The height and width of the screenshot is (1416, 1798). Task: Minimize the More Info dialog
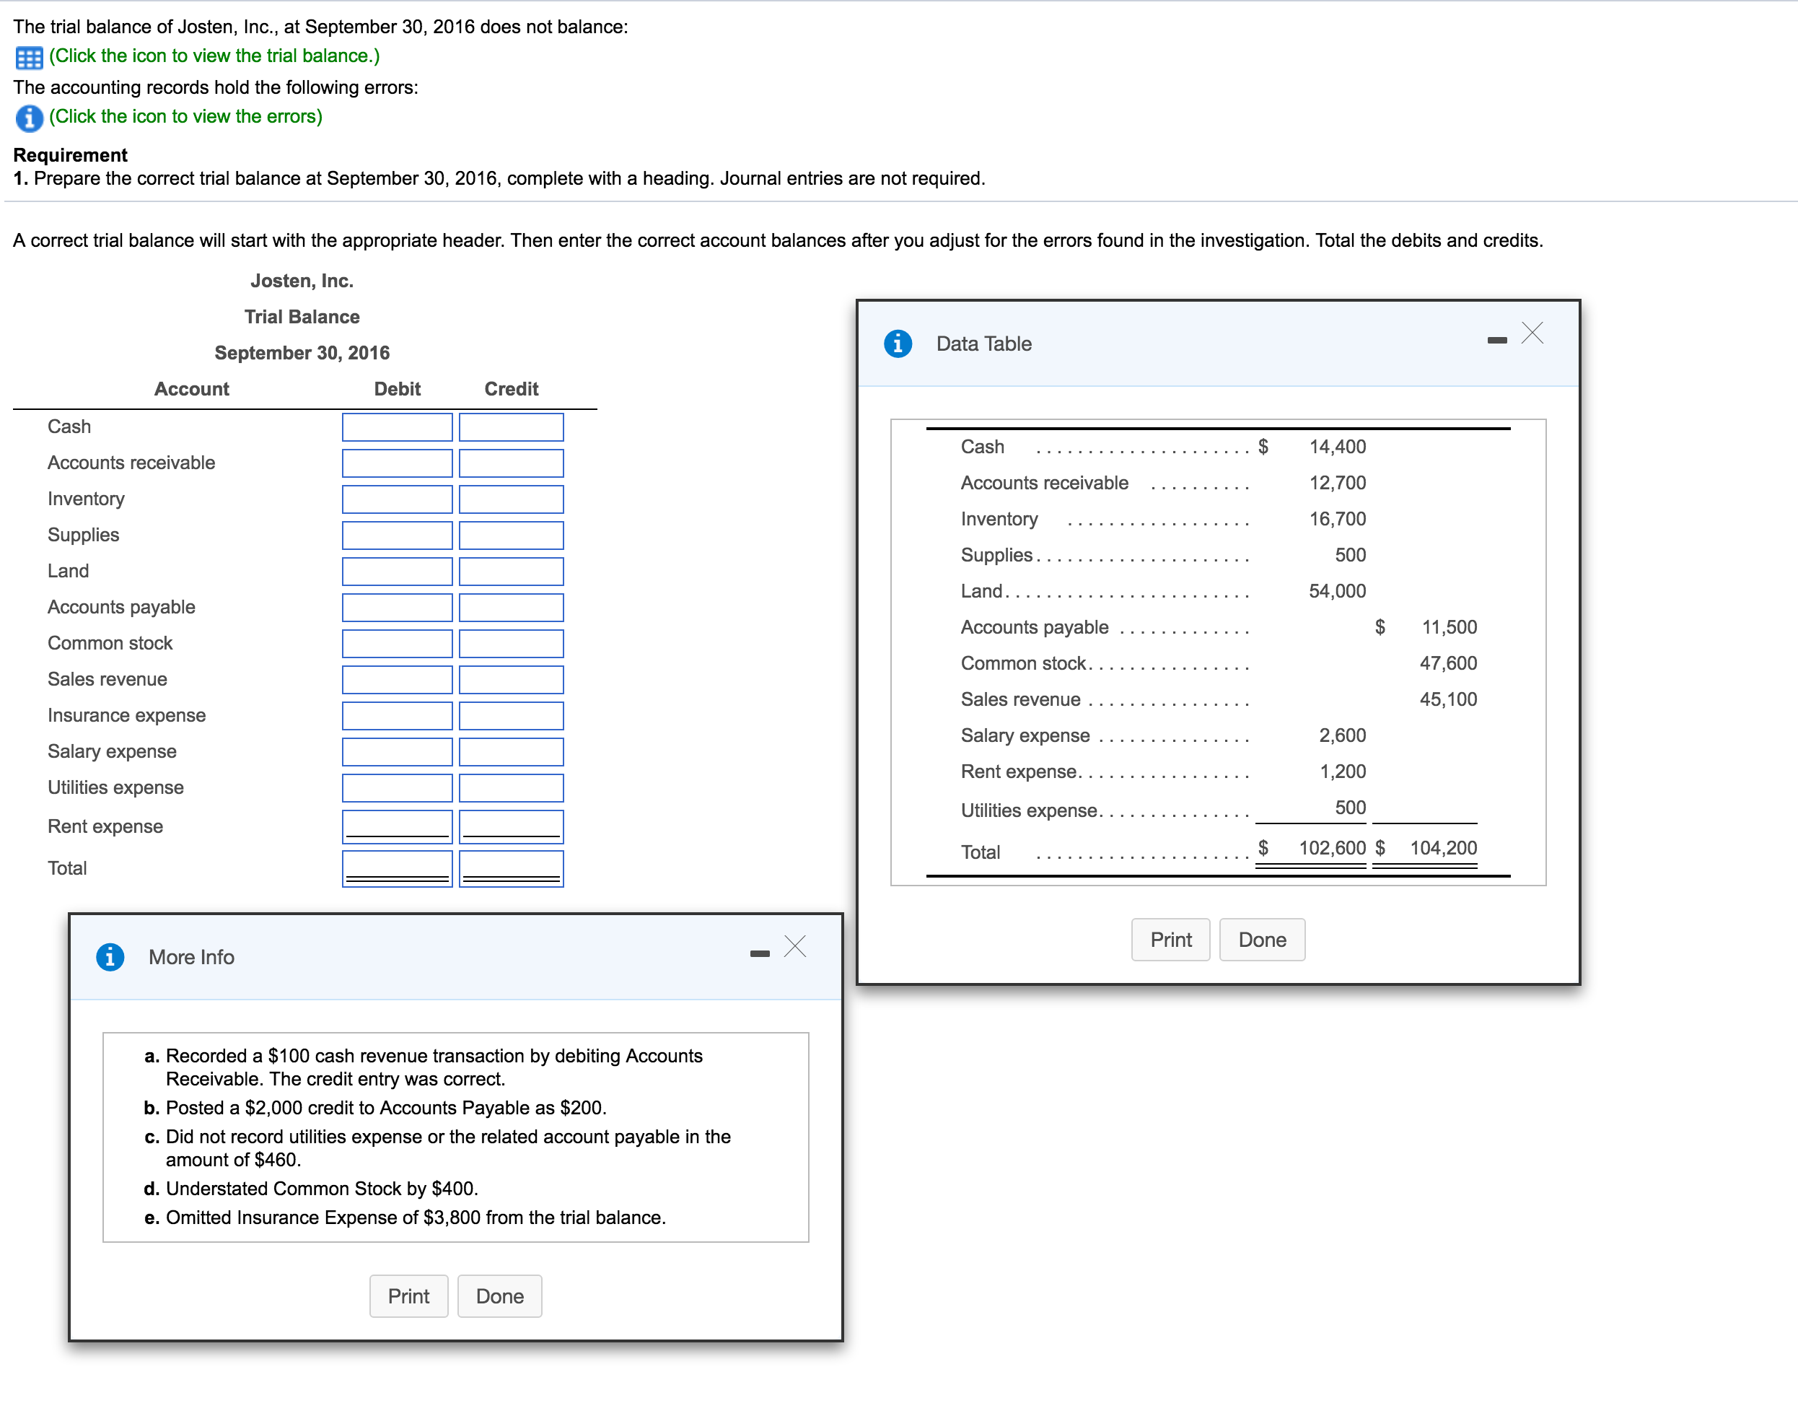coord(759,953)
